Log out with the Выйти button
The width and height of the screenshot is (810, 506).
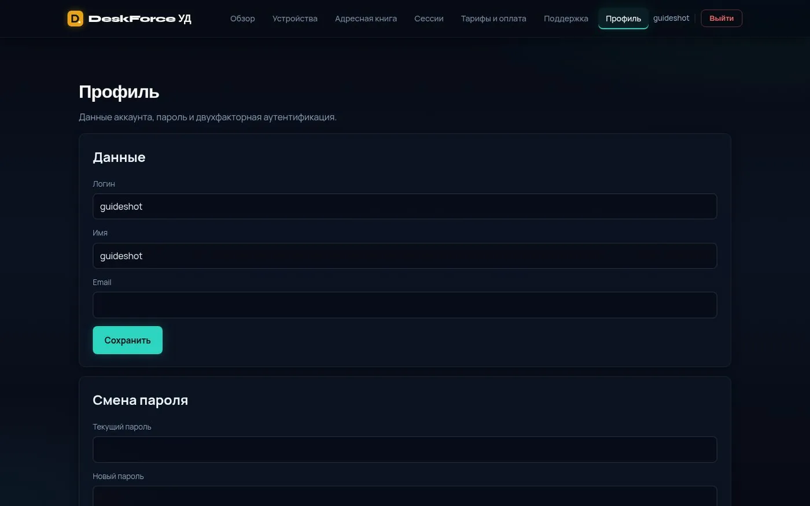click(721, 18)
